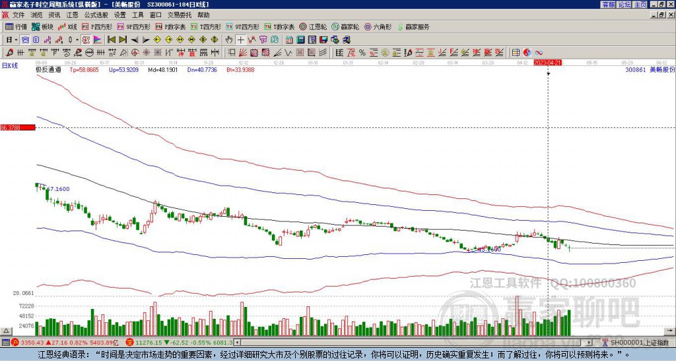The width and height of the screenshot is (676, 361).
Task: Click the 11276.15 index value in status bar
Action: 150,343
